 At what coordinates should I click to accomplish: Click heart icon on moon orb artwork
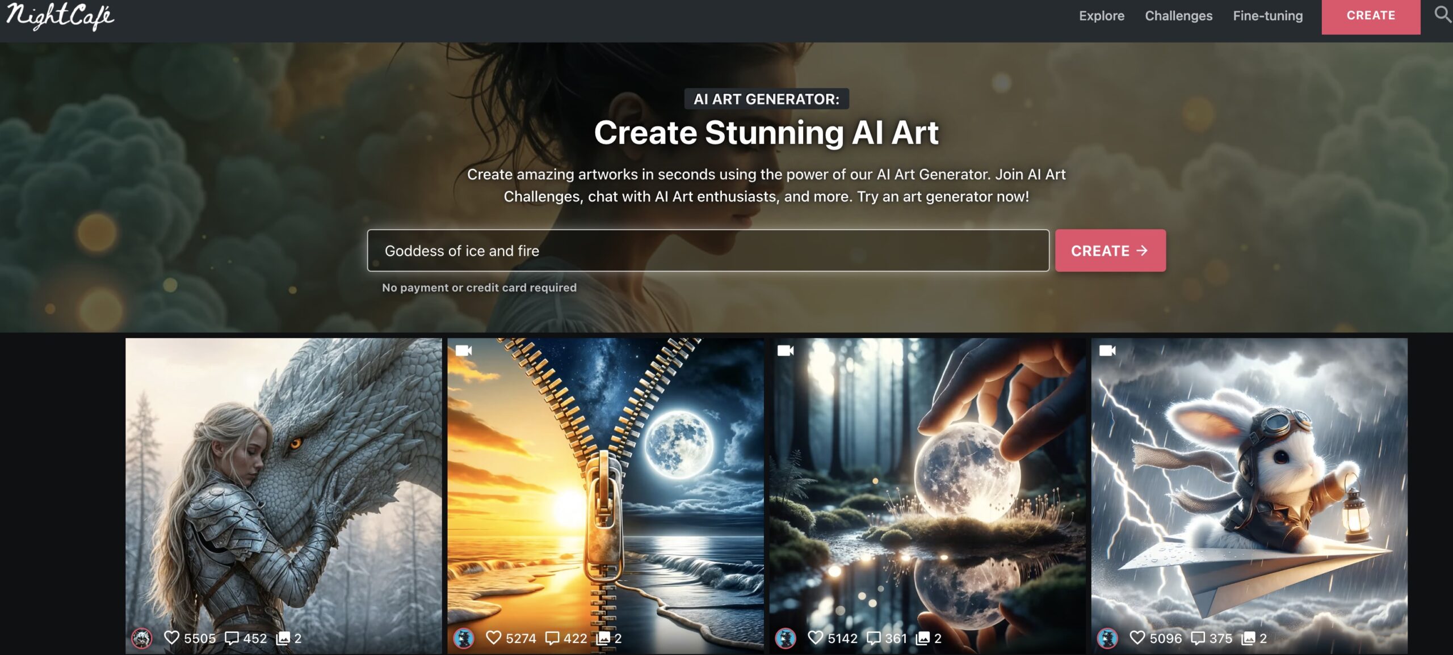[815, 637]
